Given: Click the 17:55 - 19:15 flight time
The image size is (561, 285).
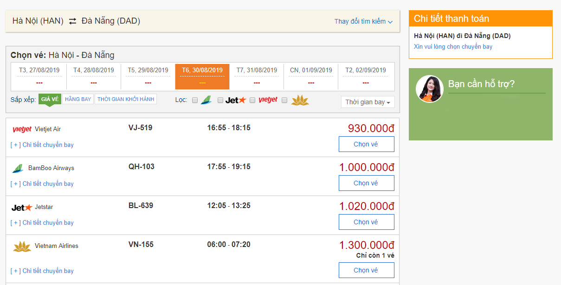Looking at the screenshot, I should click(229, 166).
